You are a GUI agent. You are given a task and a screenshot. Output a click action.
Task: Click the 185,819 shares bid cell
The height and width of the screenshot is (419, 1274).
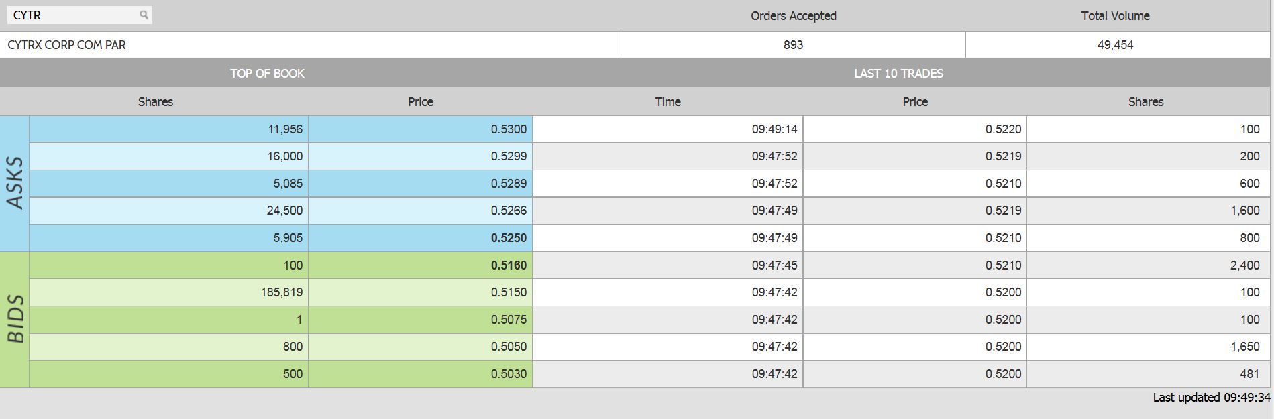[282, 292]
